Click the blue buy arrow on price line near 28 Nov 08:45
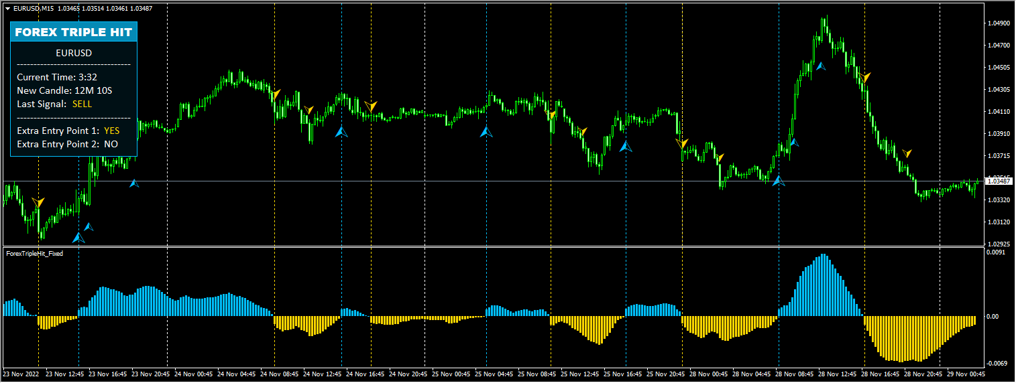 (778, 180)
